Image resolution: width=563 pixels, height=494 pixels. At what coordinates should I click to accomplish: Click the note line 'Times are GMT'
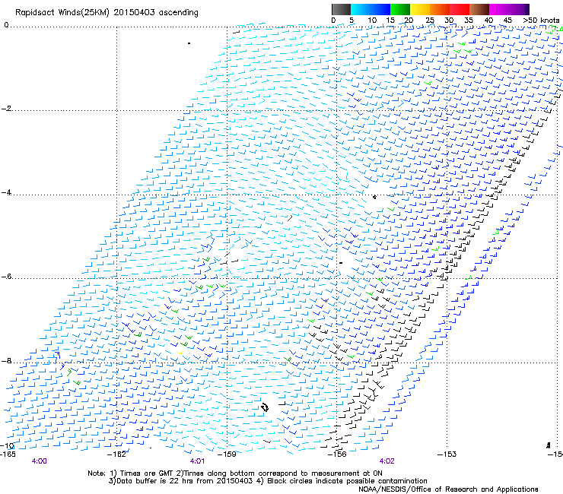click(147, 473)
